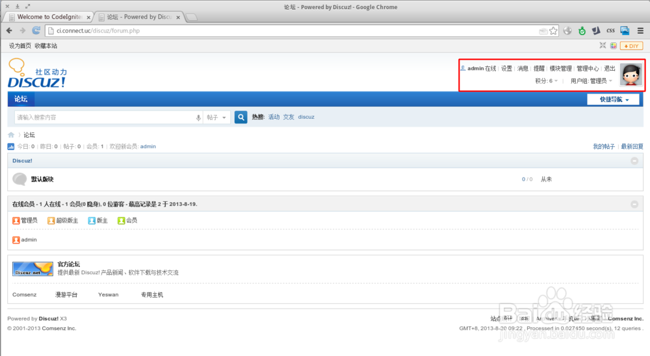Open 提醒 notifications link
The width and height of the screenshot is (650, 356).
539,68
